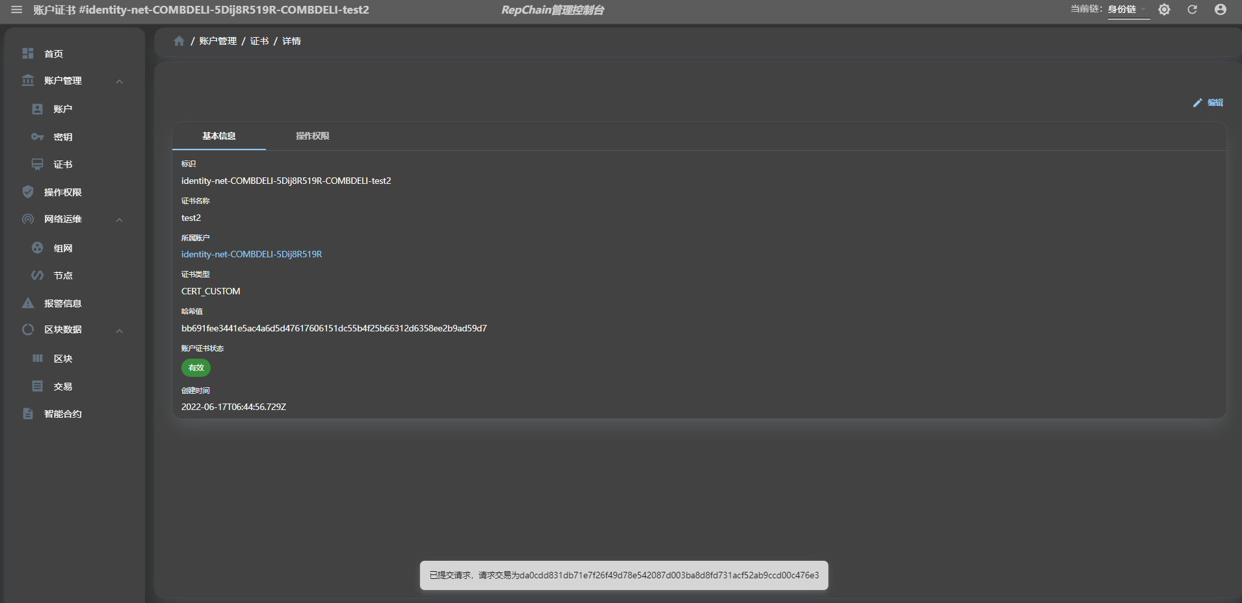
Task: Click the home icon in breadcrumb
Action: (179, 41)
